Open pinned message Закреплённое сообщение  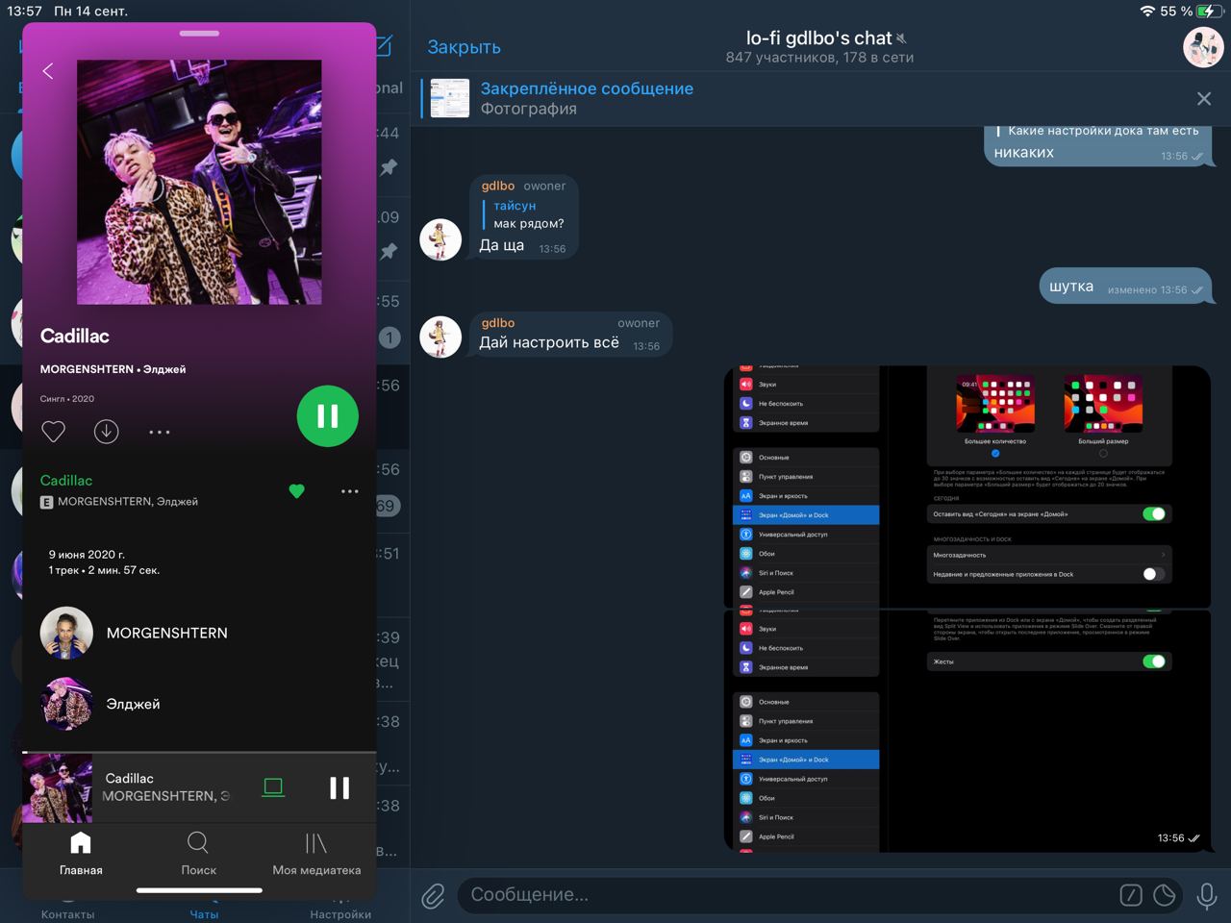(x=587, y=98)
